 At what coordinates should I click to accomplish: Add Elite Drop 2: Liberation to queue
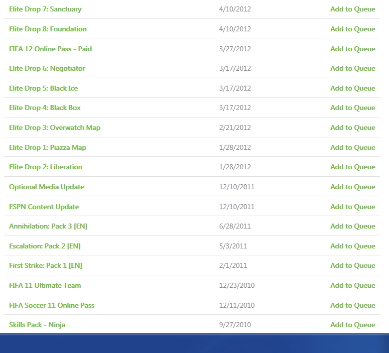tap(353, 167)
